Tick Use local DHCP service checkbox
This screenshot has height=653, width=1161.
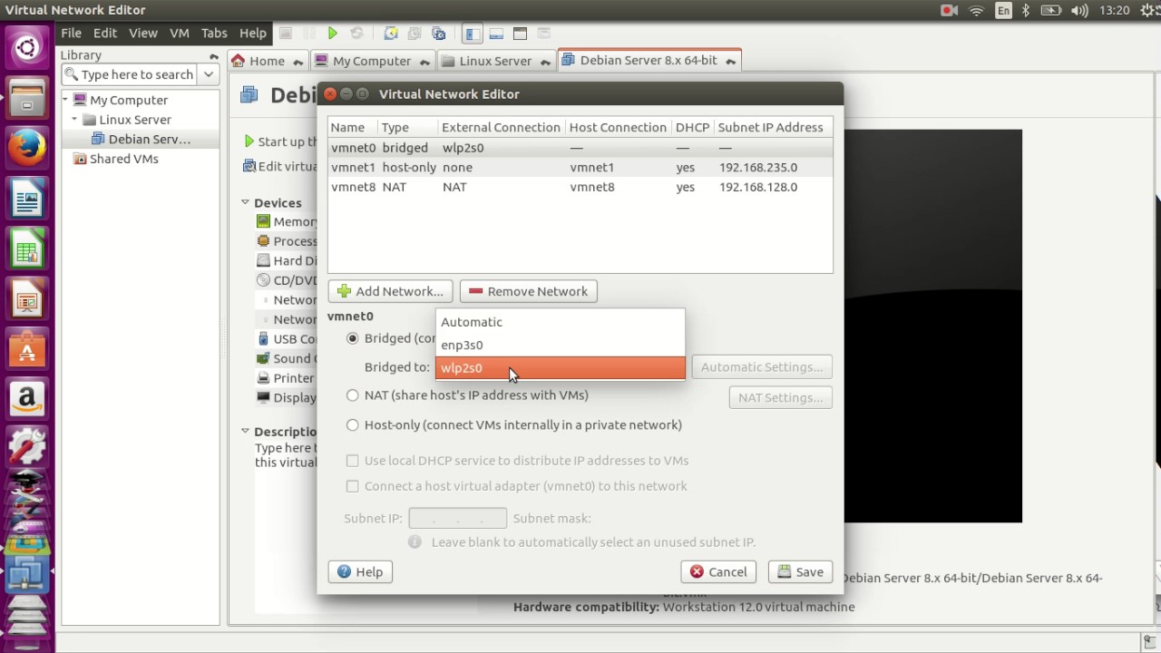pyautogui.click(x=353, y=461)
